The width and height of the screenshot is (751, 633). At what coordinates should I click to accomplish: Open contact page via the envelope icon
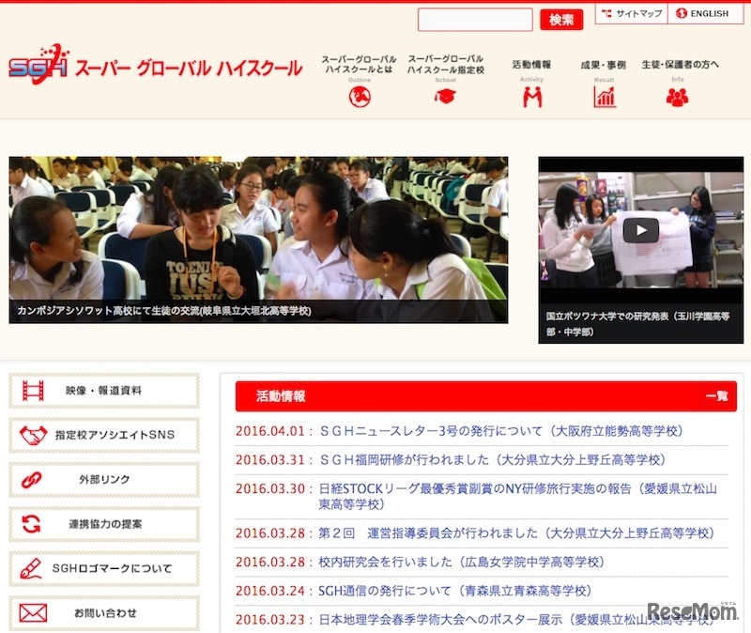[34, 613]
